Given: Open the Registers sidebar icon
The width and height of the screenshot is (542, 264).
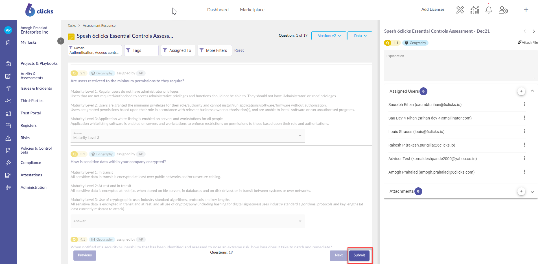Looking at the screenshot, I should pyautogui.click(x=8, y=126).
